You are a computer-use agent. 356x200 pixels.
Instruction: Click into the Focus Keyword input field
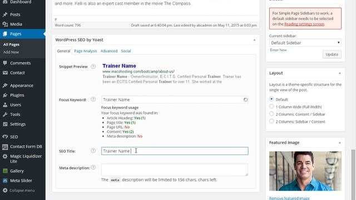(x=175, y=100)
